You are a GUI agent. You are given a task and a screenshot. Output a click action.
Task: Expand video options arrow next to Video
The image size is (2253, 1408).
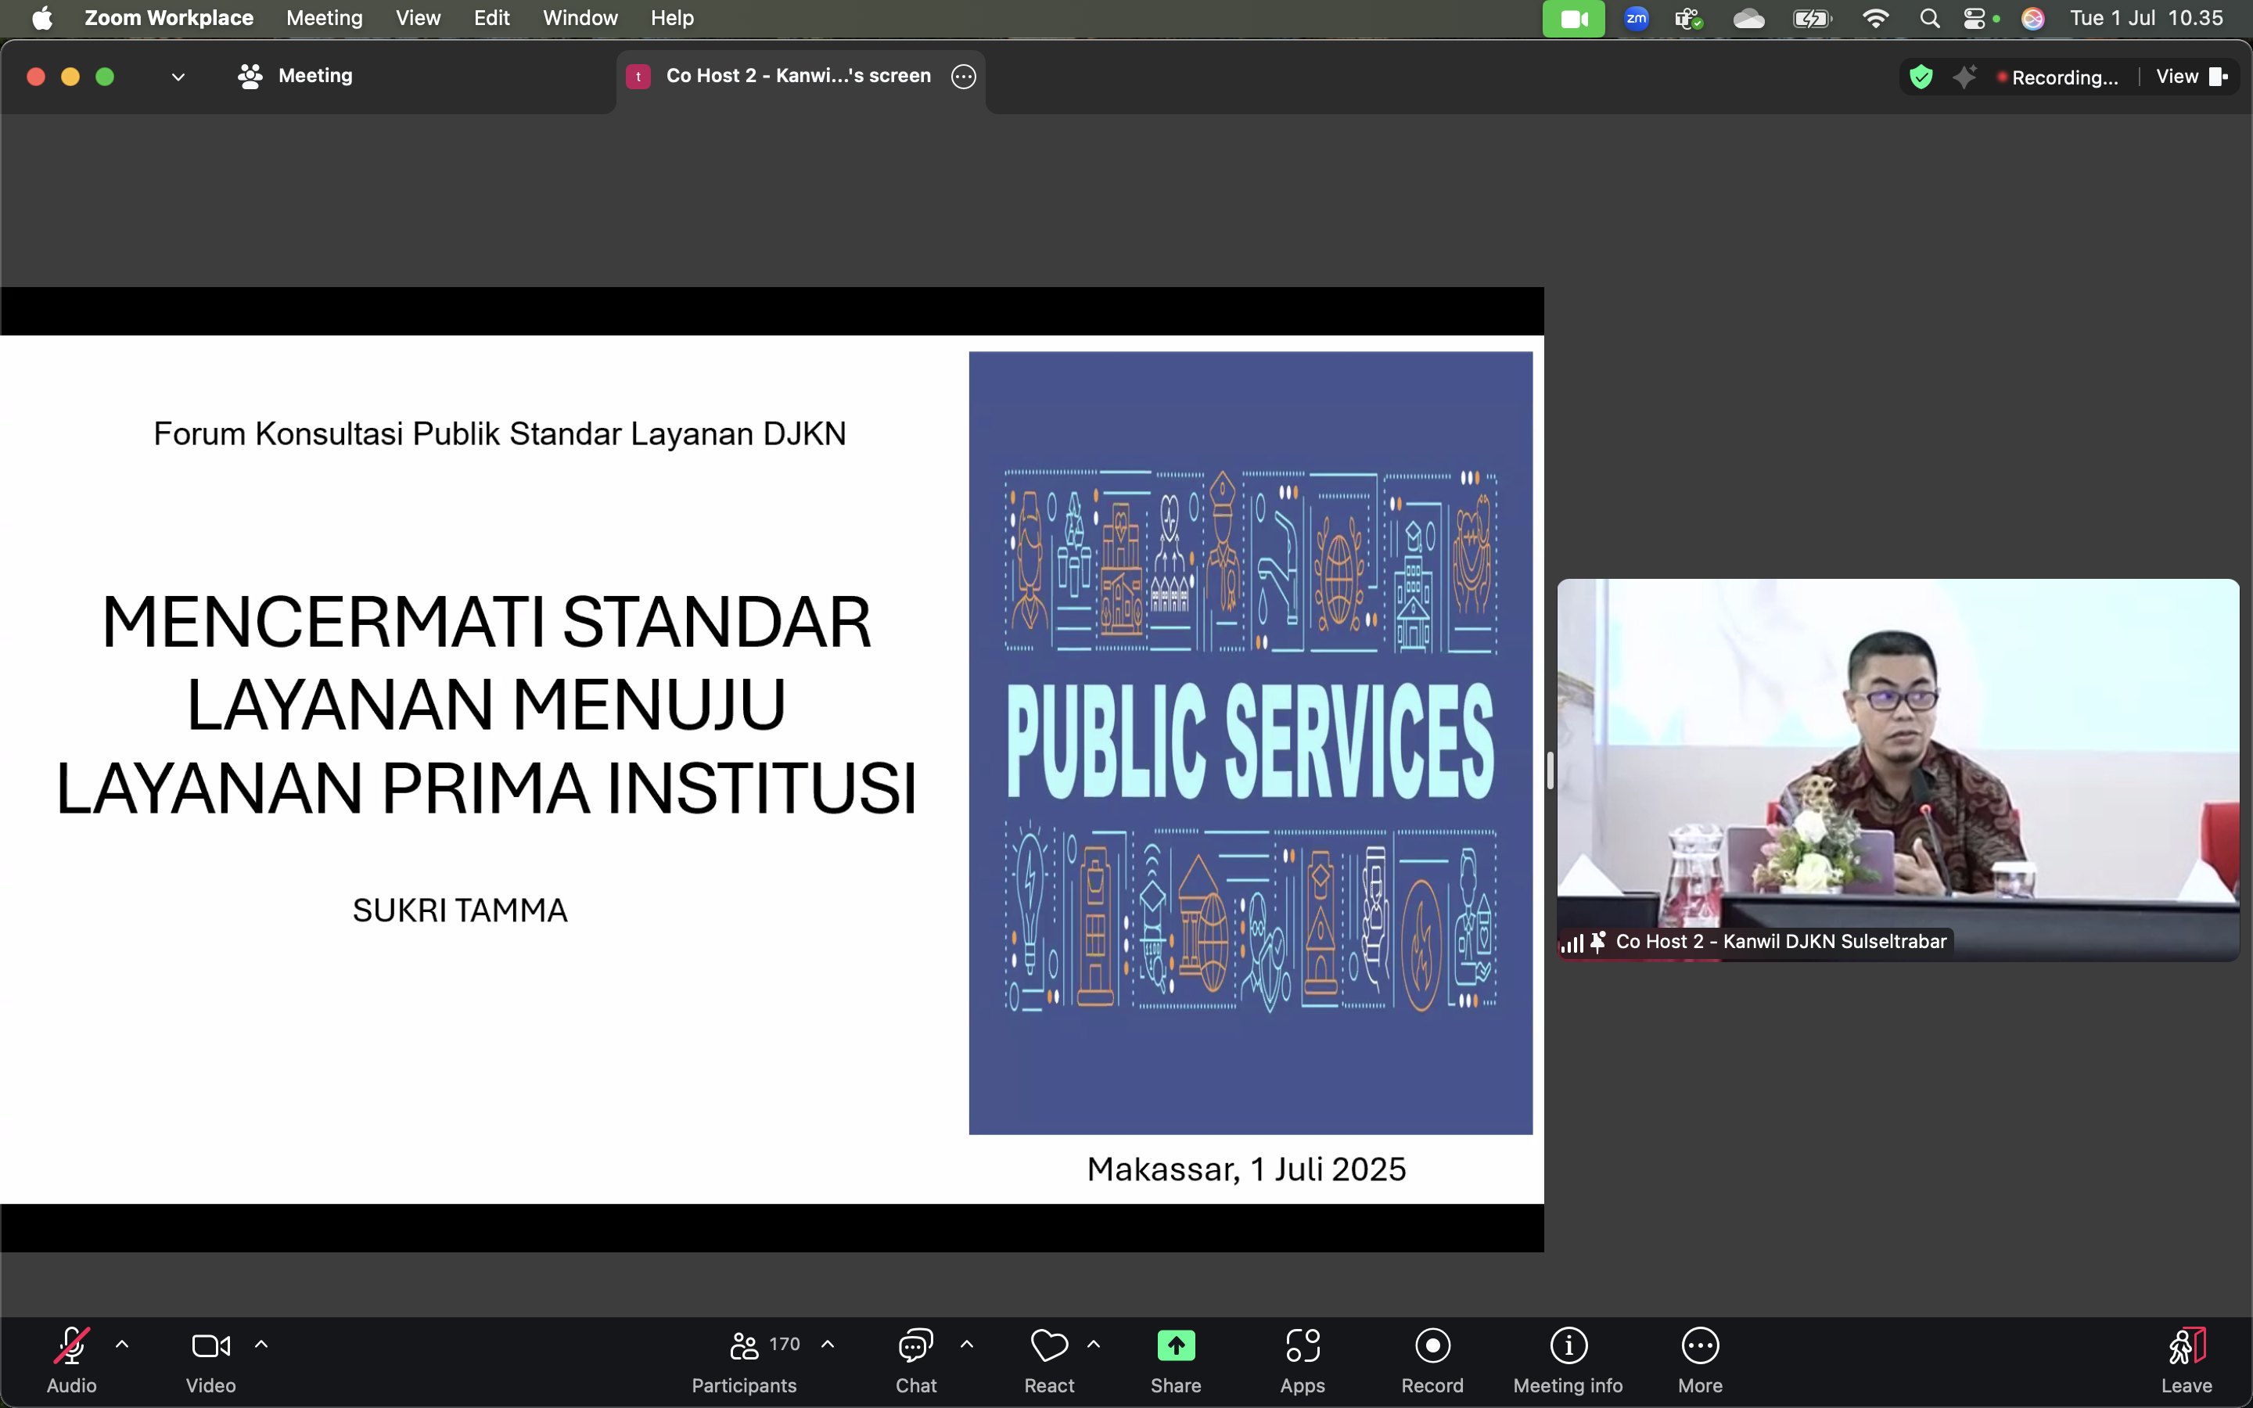pos(261,1344)
